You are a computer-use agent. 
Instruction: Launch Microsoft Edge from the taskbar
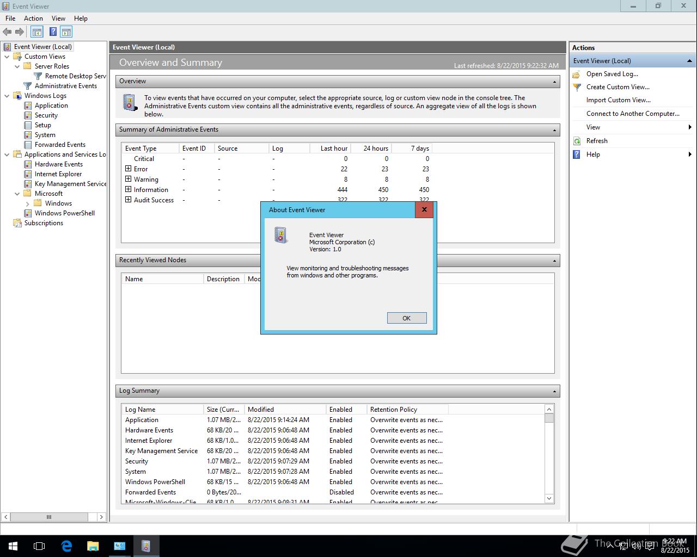click(66, 546)
